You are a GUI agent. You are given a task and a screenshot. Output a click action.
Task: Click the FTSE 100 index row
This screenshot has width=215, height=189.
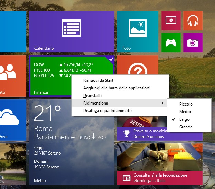coord(63,70)
